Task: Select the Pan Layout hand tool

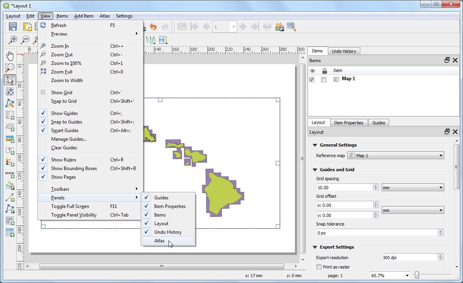Action: pyautogui.click(x=10, y=56)
